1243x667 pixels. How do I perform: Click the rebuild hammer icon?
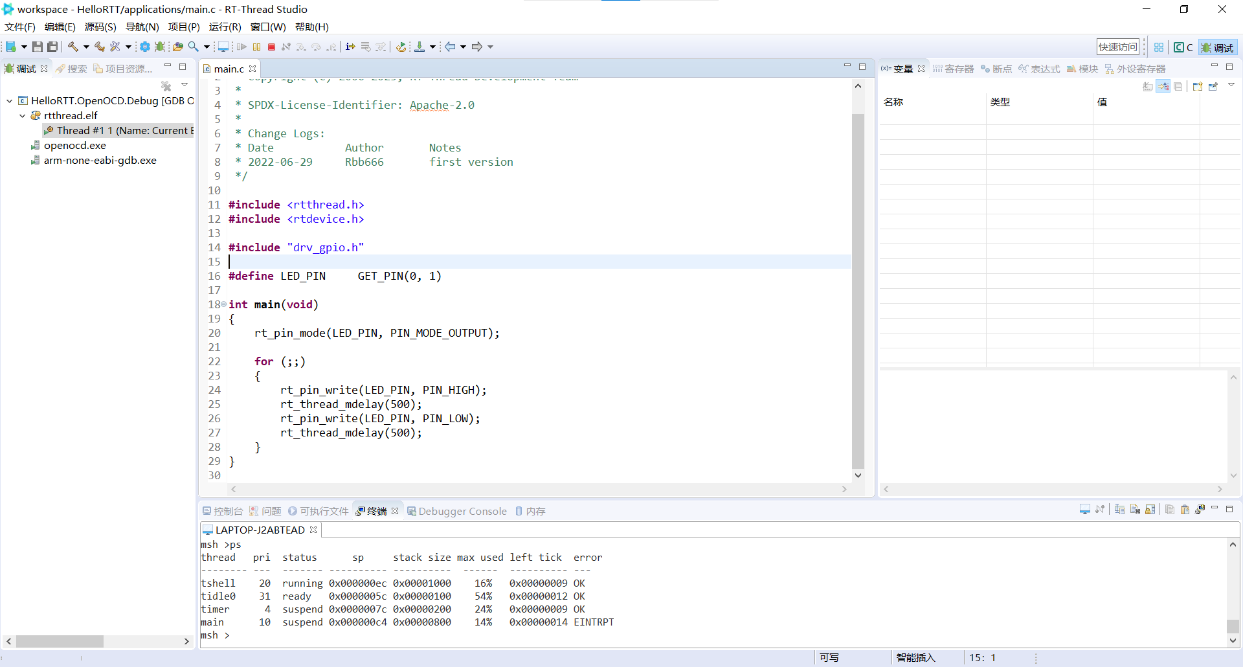point(100,47)
